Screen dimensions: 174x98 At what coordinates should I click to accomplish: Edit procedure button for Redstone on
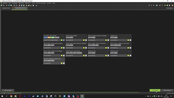pos(108,56)
